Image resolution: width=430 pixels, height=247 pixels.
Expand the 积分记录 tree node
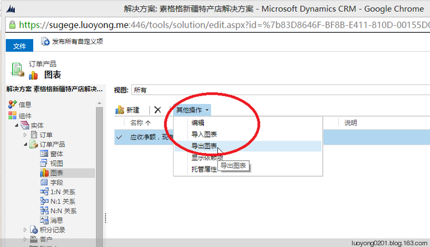tap(25, 230)
